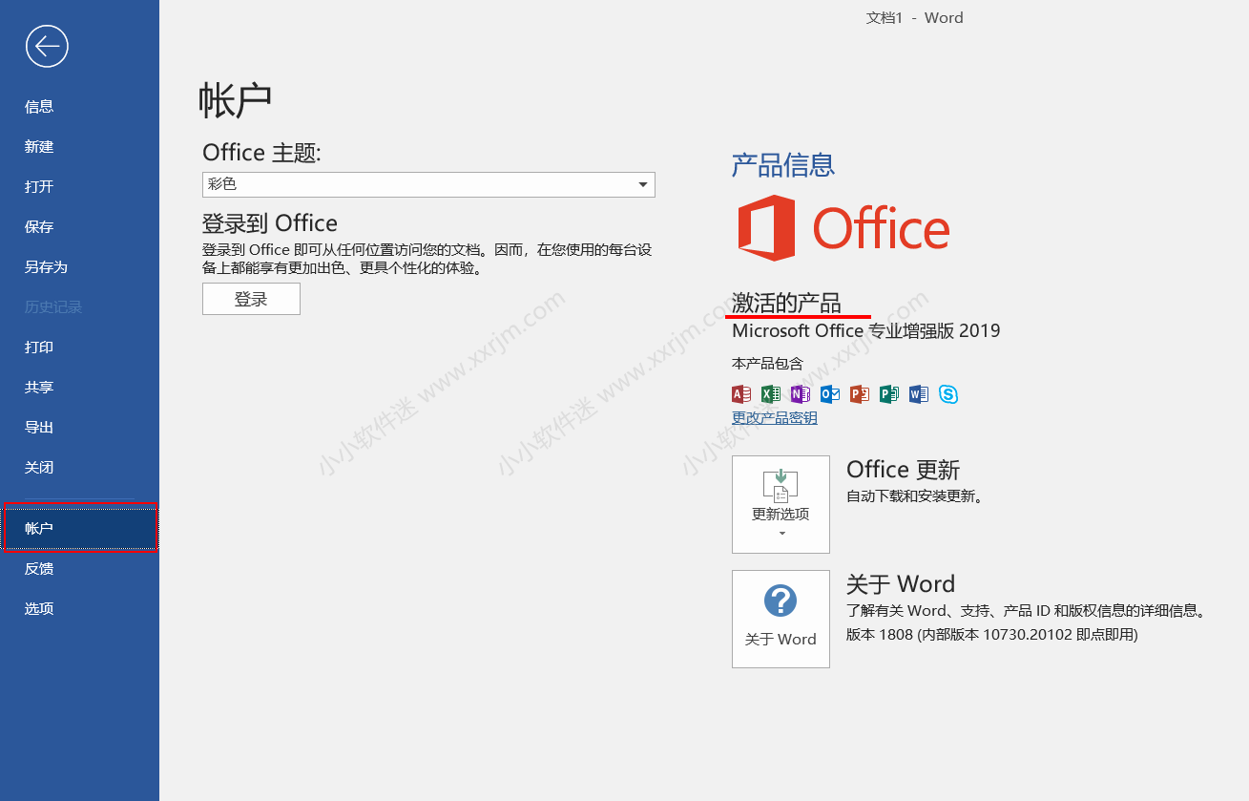The image size is (1249, 801).
Task: Click the 登录 sign-in button
Action: [251, 299]
